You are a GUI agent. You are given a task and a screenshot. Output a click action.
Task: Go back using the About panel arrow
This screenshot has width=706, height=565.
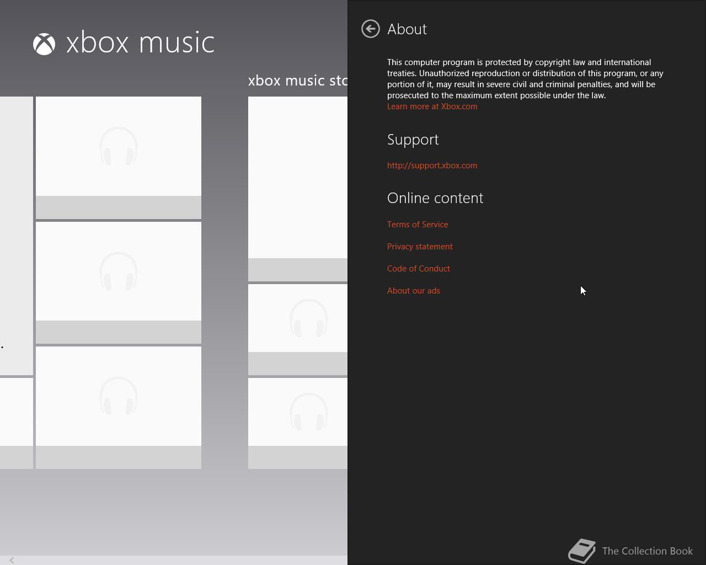click(x=371, y=29)
